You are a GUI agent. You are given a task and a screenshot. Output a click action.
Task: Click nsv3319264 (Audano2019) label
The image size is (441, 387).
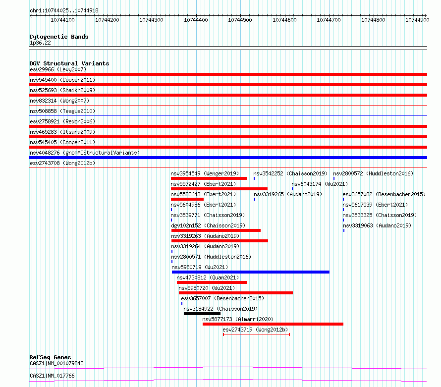[205, 246]
